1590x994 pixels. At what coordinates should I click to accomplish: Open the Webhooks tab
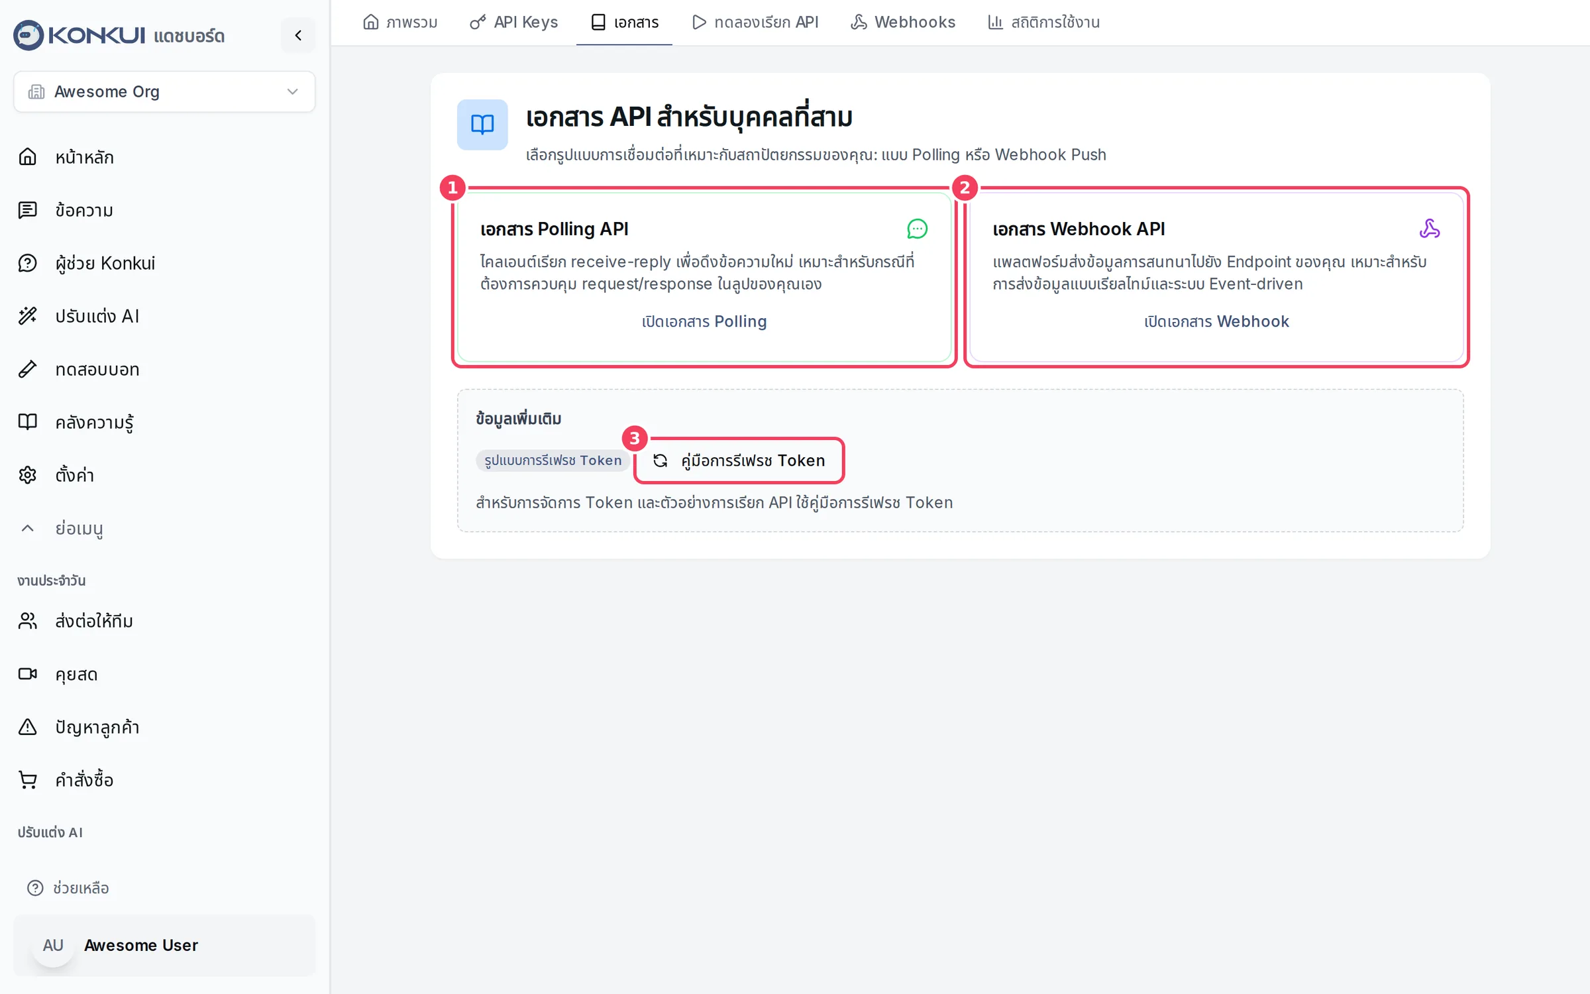(x=903, y=23)
